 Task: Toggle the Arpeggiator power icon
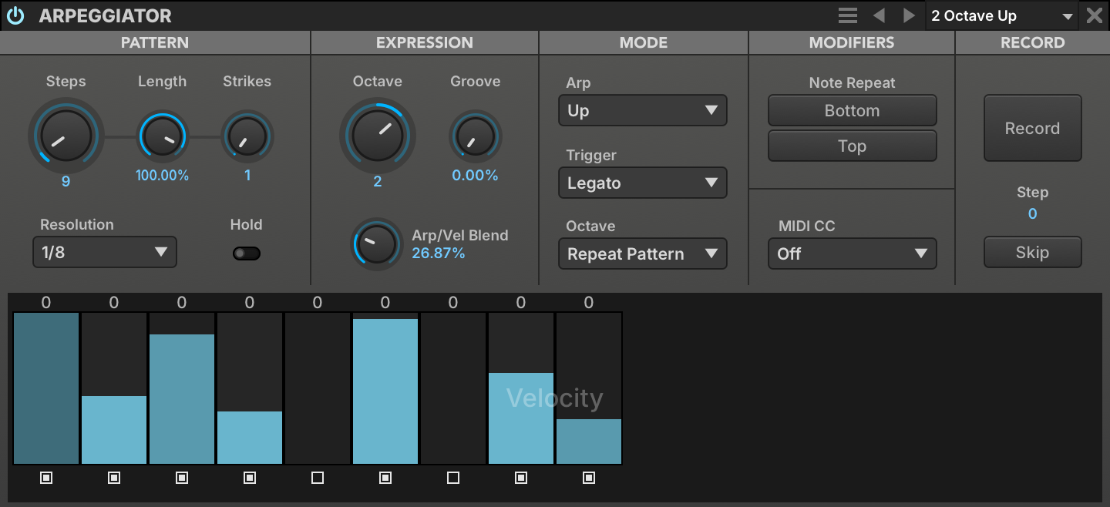tap(15, 15)
